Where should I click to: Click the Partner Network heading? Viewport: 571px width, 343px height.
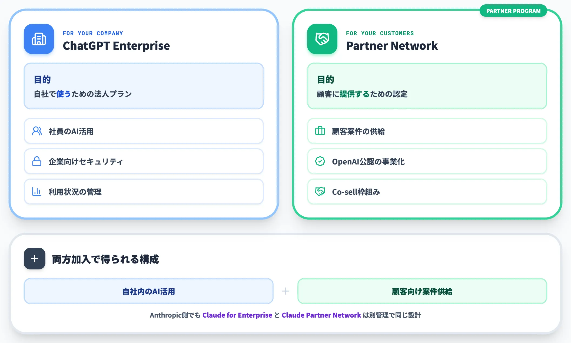click(x=392, y=46)
